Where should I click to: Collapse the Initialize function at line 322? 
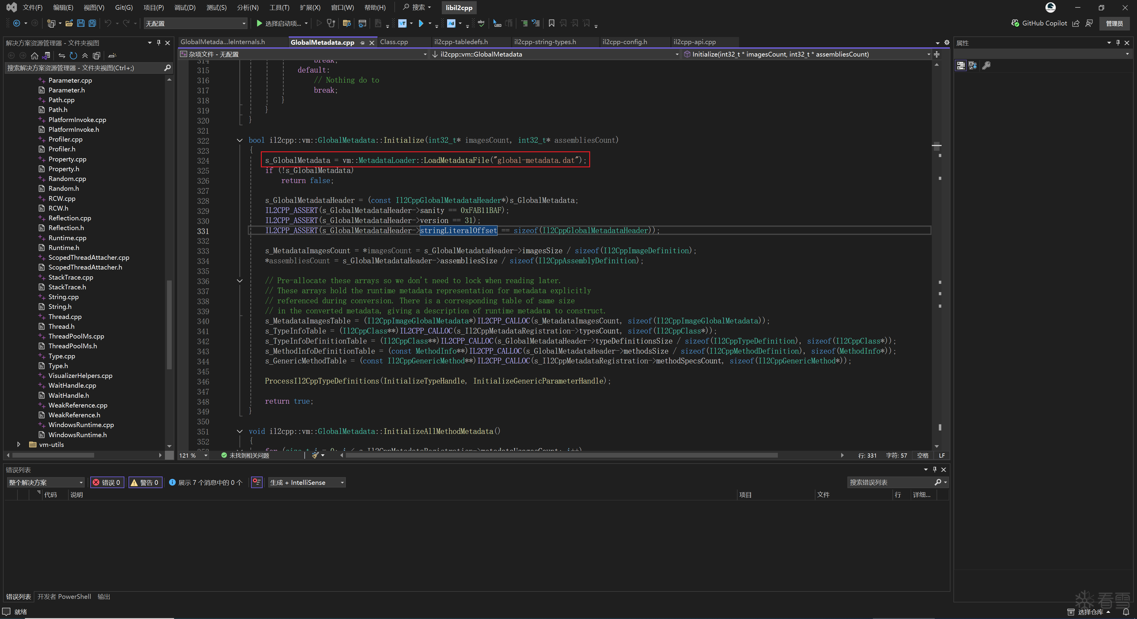tap(240, 140)
